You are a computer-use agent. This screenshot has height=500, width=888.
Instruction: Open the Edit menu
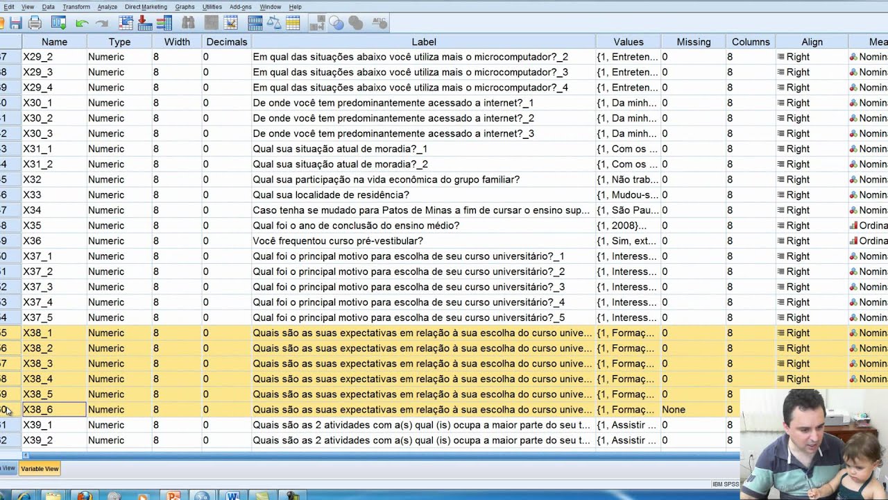(9, 7)
